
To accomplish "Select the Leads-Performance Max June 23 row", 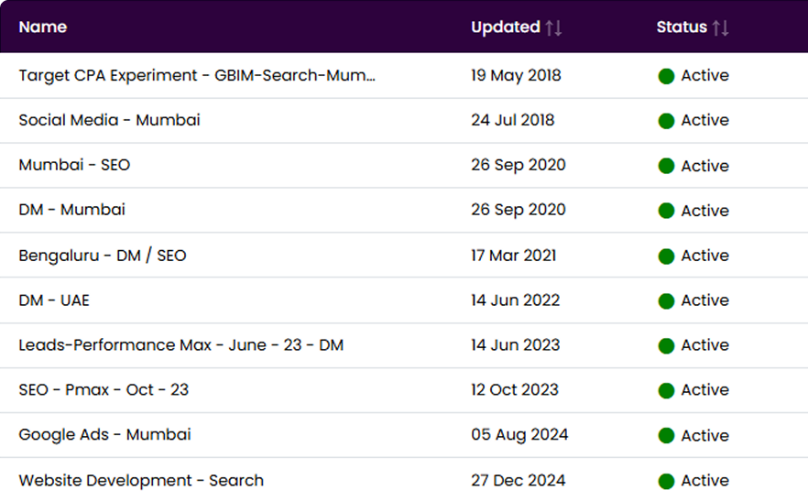I will (x=181, y=345).
